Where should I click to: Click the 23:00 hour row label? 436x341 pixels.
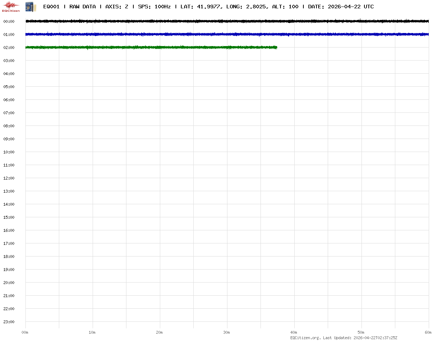(x=9, y=322)
